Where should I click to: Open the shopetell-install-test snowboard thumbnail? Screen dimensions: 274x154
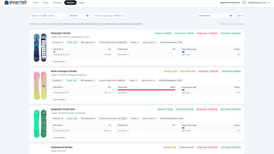[x=40, y=124]
